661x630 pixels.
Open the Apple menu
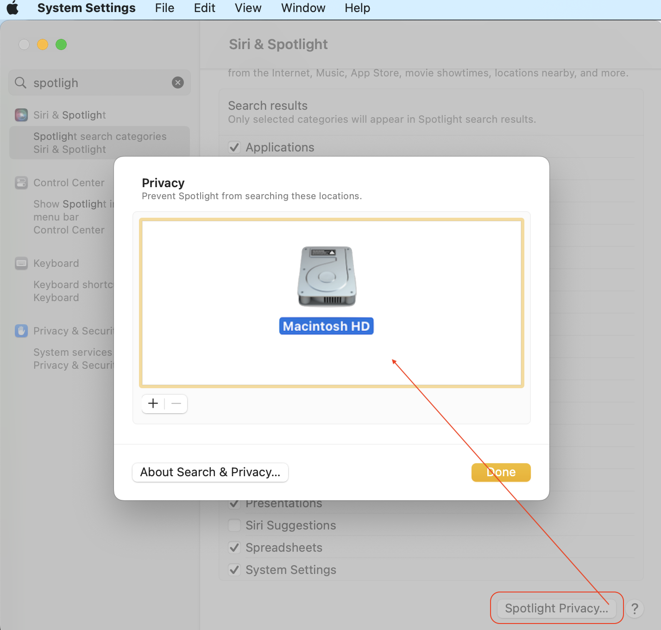click(x=13, y=8)
